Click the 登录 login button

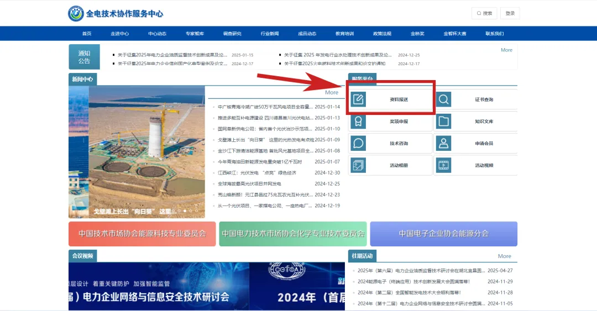pyautogui.click(x=510, y=13)
